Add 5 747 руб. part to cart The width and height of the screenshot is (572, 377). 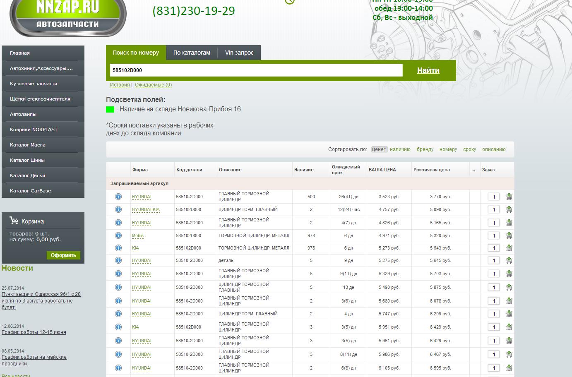509,314
